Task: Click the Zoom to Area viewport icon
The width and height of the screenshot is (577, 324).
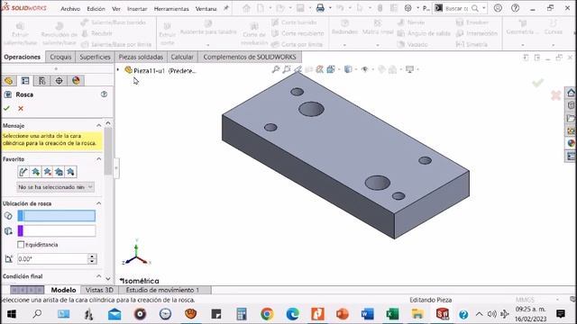Action: [287, 69]
